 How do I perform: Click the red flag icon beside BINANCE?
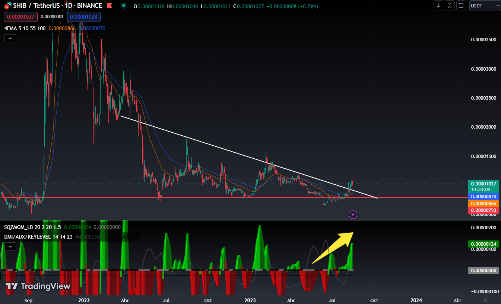point(109,6)
